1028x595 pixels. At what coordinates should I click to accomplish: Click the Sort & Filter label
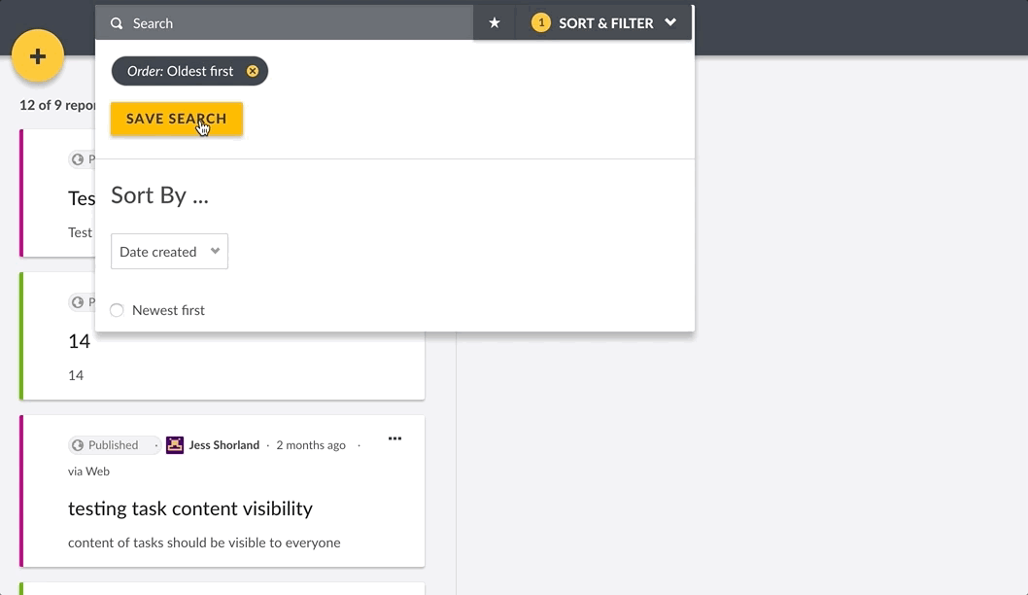point(605,23)
